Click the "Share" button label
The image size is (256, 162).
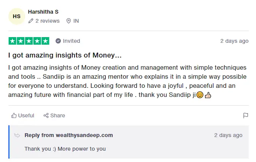tap(58, 115)
